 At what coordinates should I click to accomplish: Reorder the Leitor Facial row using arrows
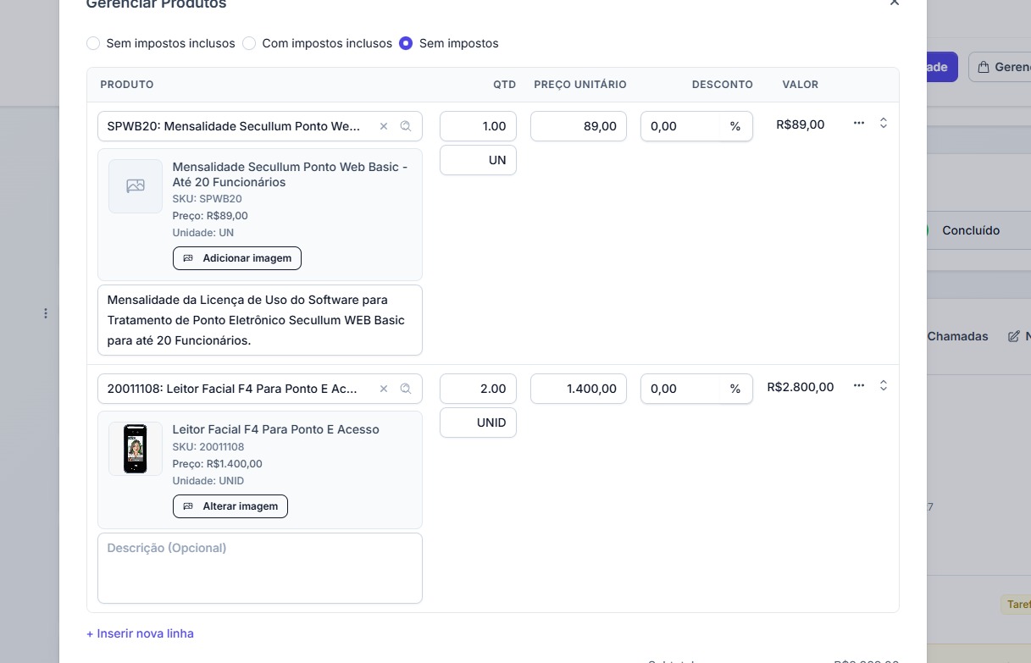tap(884, 386)
